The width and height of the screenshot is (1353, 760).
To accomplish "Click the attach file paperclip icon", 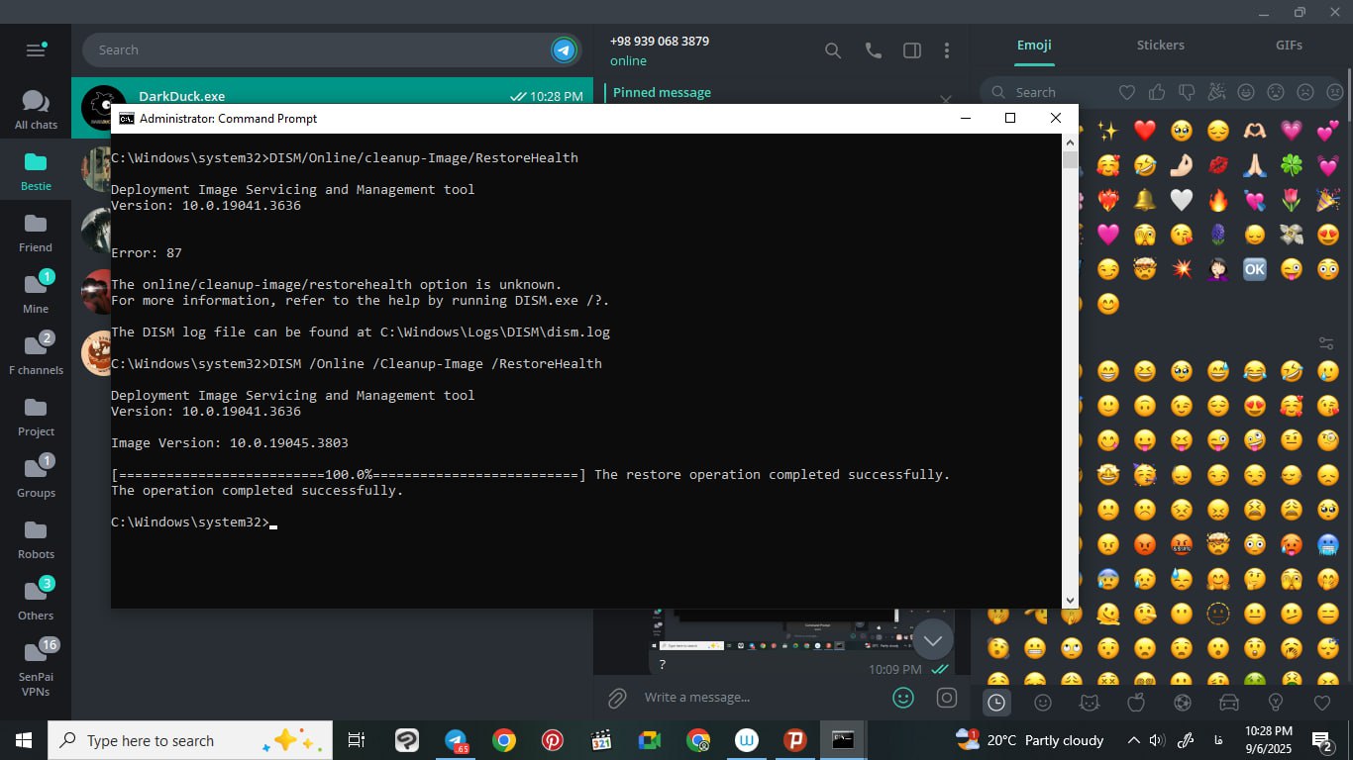I will (x=617, y=699).
